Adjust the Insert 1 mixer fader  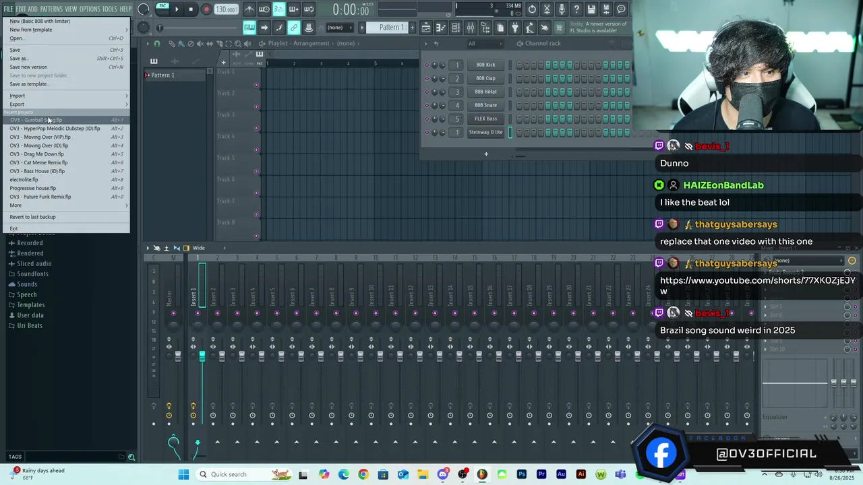coord(202,356)
